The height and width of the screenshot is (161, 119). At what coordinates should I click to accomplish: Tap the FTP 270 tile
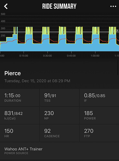99,133
